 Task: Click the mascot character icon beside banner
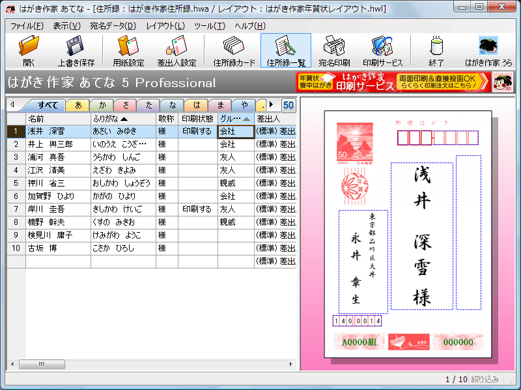click(x=502, y=82)
